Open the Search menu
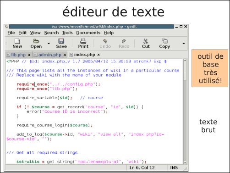The width and height of the screenshot is (230, 173). (x=51, y=33)
